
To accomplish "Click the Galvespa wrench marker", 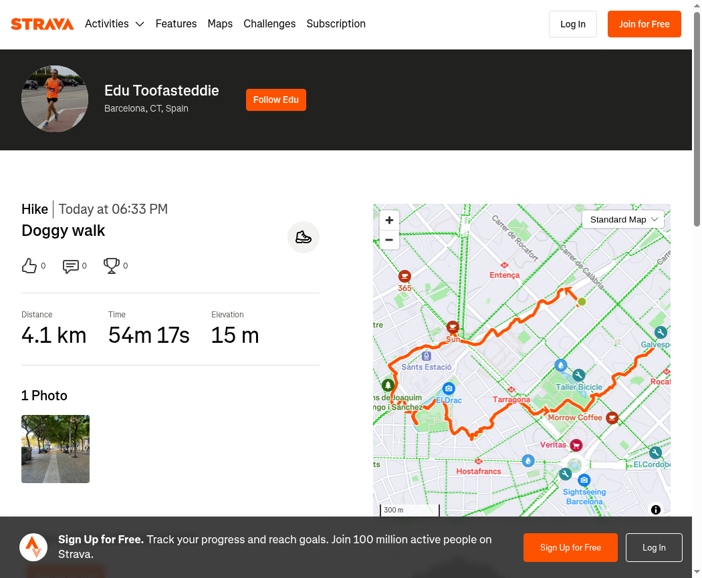I will [661, 332].
